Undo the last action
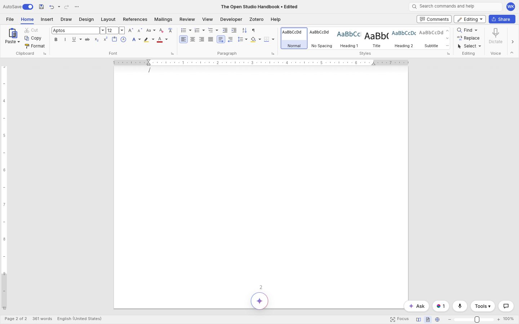The image size is (519, 324). 52,7
